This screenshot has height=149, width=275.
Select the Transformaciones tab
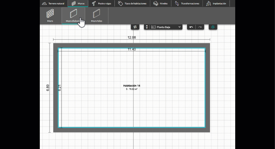pos(187,4)
